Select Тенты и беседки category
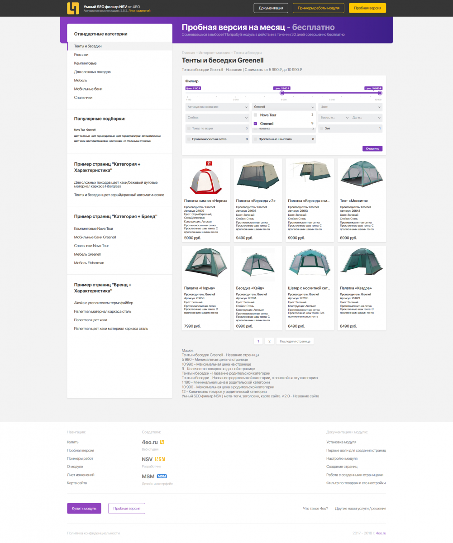This screenshot has width=453, height=543. point(88,46)
